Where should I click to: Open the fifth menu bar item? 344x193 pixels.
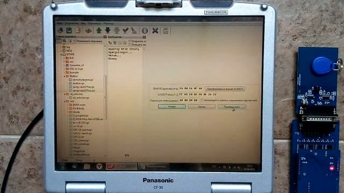109,23
